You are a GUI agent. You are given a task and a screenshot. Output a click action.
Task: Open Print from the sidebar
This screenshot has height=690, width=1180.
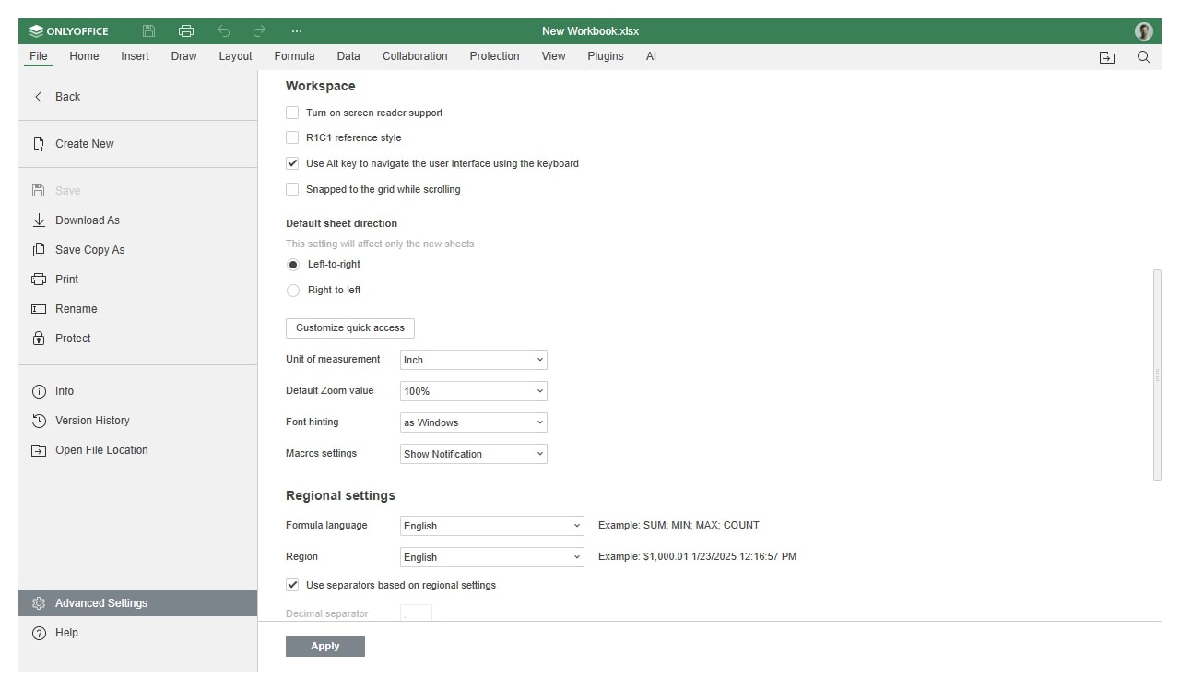tap(137, 280)
